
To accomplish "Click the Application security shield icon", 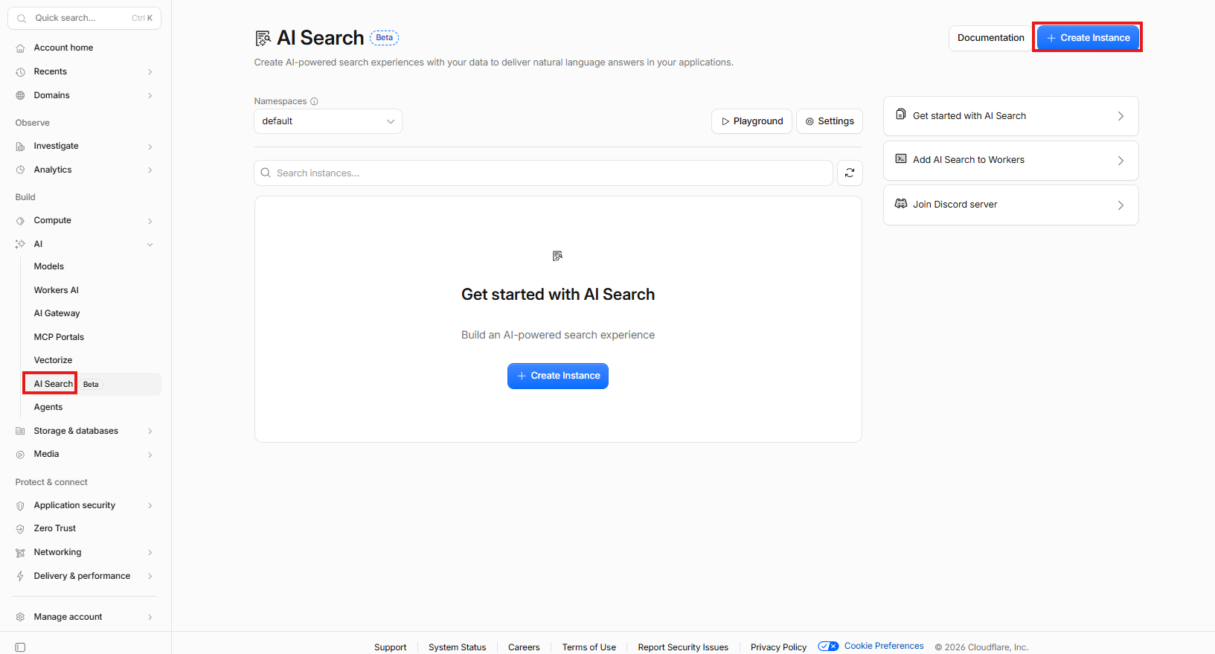I will (20, 506).
